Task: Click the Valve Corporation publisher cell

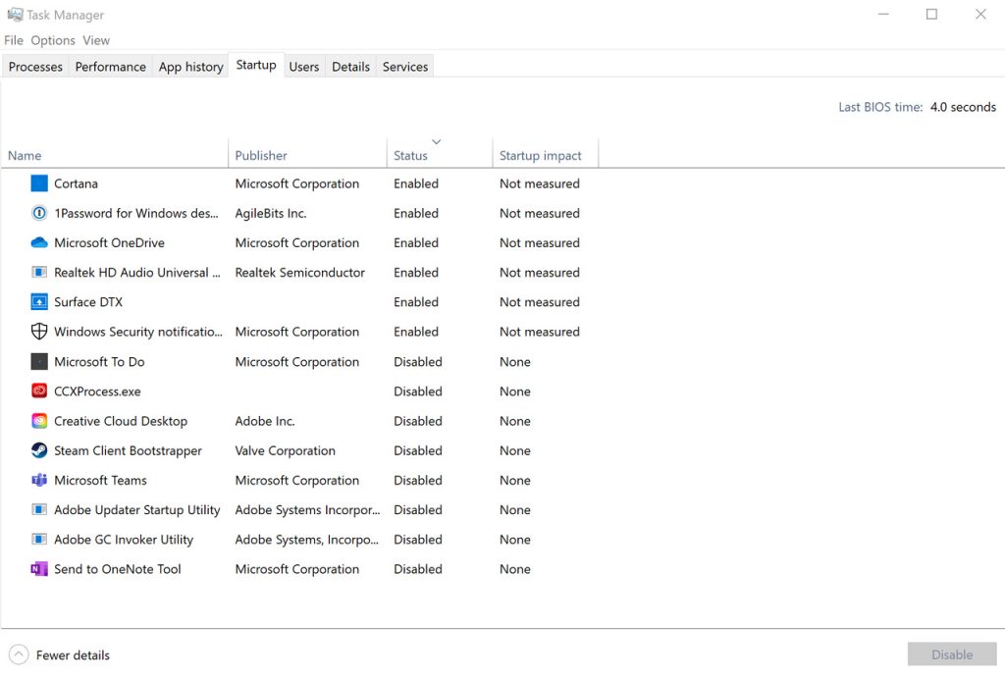Action: point(286,451)
